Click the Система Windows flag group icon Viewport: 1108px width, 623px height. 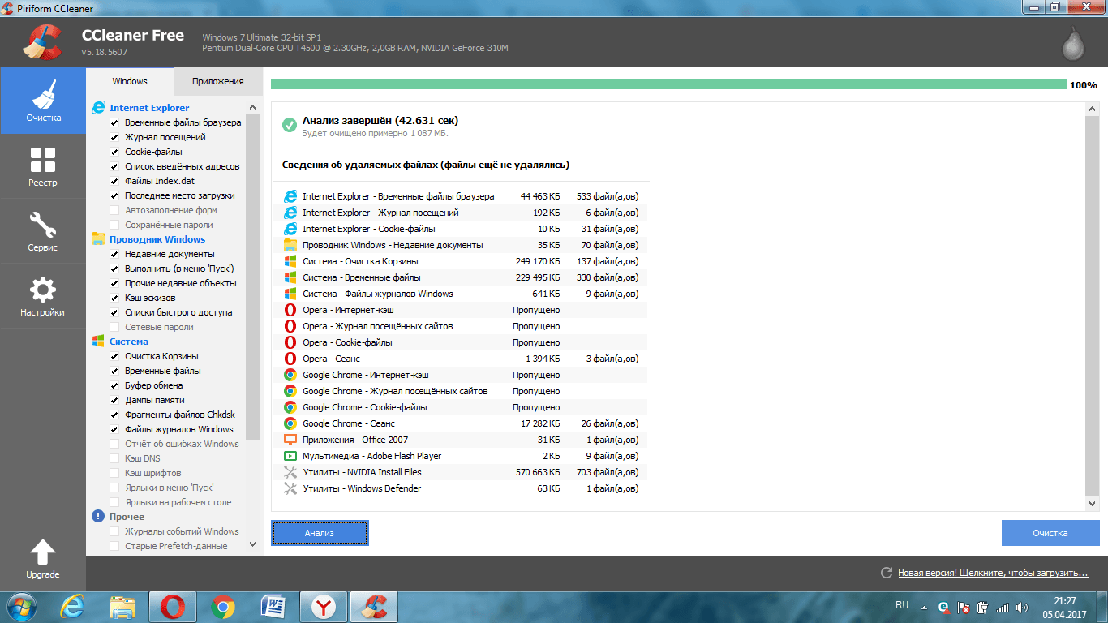click(98, 341)
